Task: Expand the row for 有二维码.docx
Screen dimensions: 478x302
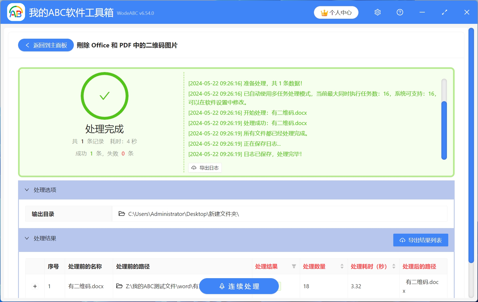Action: pos(35,286)
